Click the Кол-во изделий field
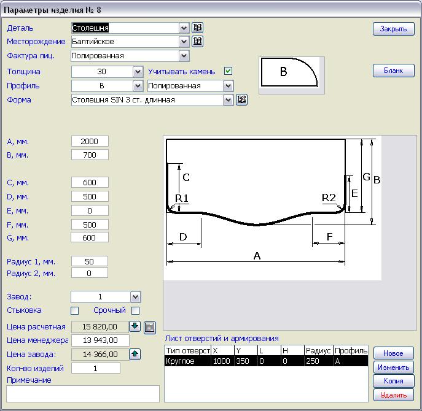The image size is (422, 411). click(96, 368)
